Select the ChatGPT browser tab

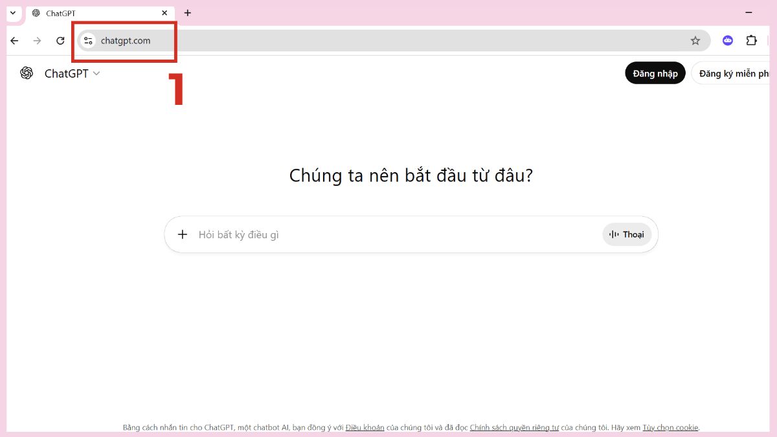pos(97,13)
